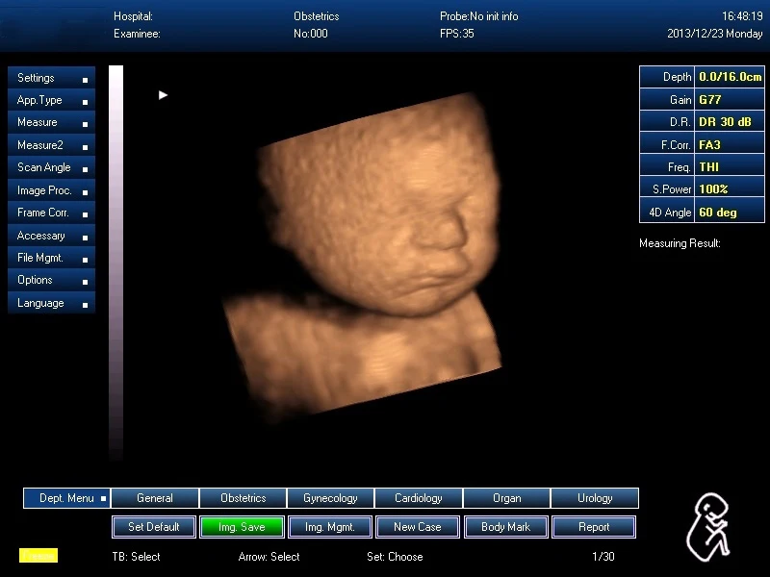Click the grayscale bar beside the image

tap(115, 260)
